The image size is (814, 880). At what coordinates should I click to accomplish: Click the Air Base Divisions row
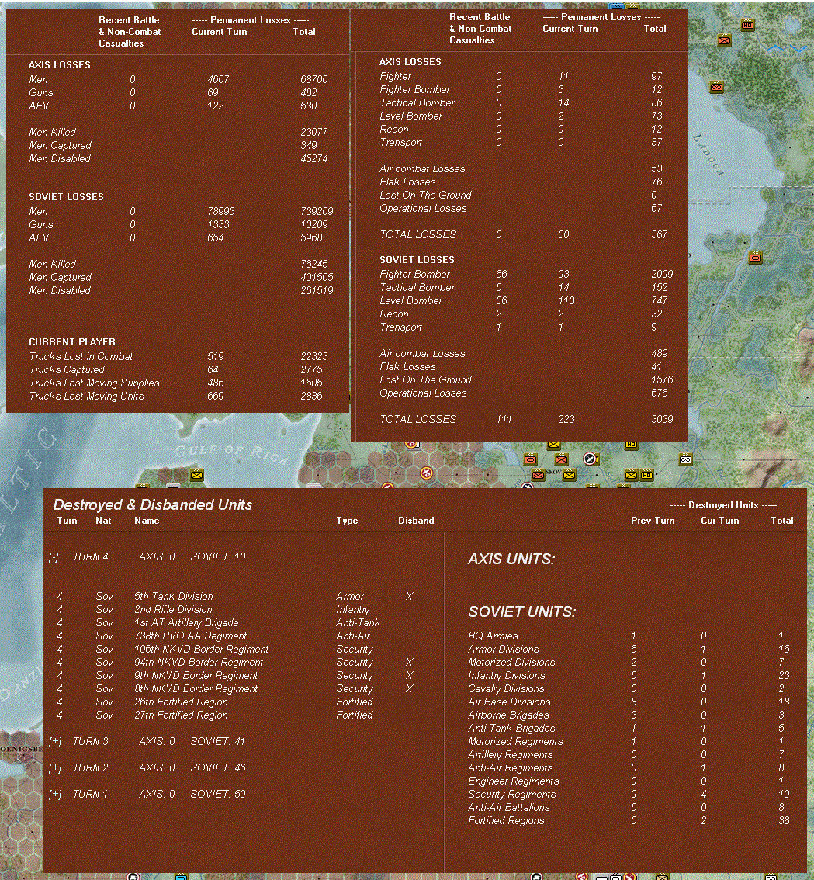[629, 702]
